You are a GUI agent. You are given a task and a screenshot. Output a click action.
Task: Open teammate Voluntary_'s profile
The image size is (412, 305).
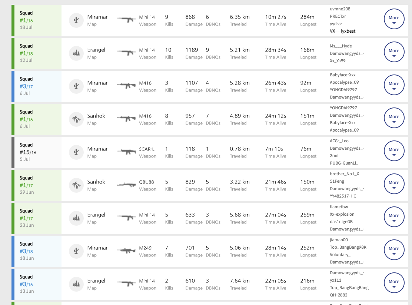(x=340, y=255)
